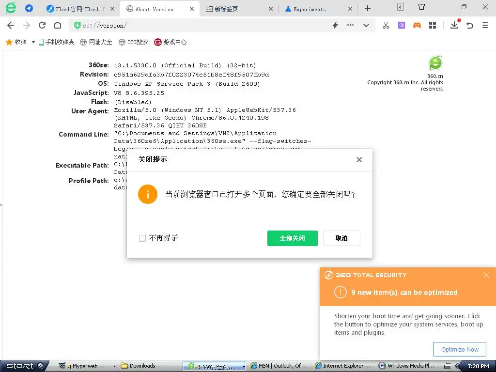Image resolution: width=496 pixels, height=372 pixels.
Task: Click the alert exclamation icon in popup
Action: coord(341,292)
